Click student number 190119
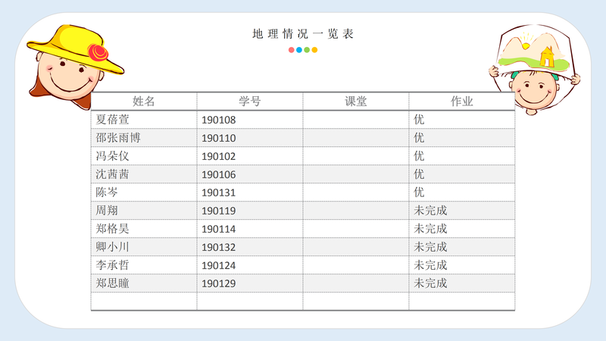Viewport: 606px width, 341px height. [x=219, y=211]
